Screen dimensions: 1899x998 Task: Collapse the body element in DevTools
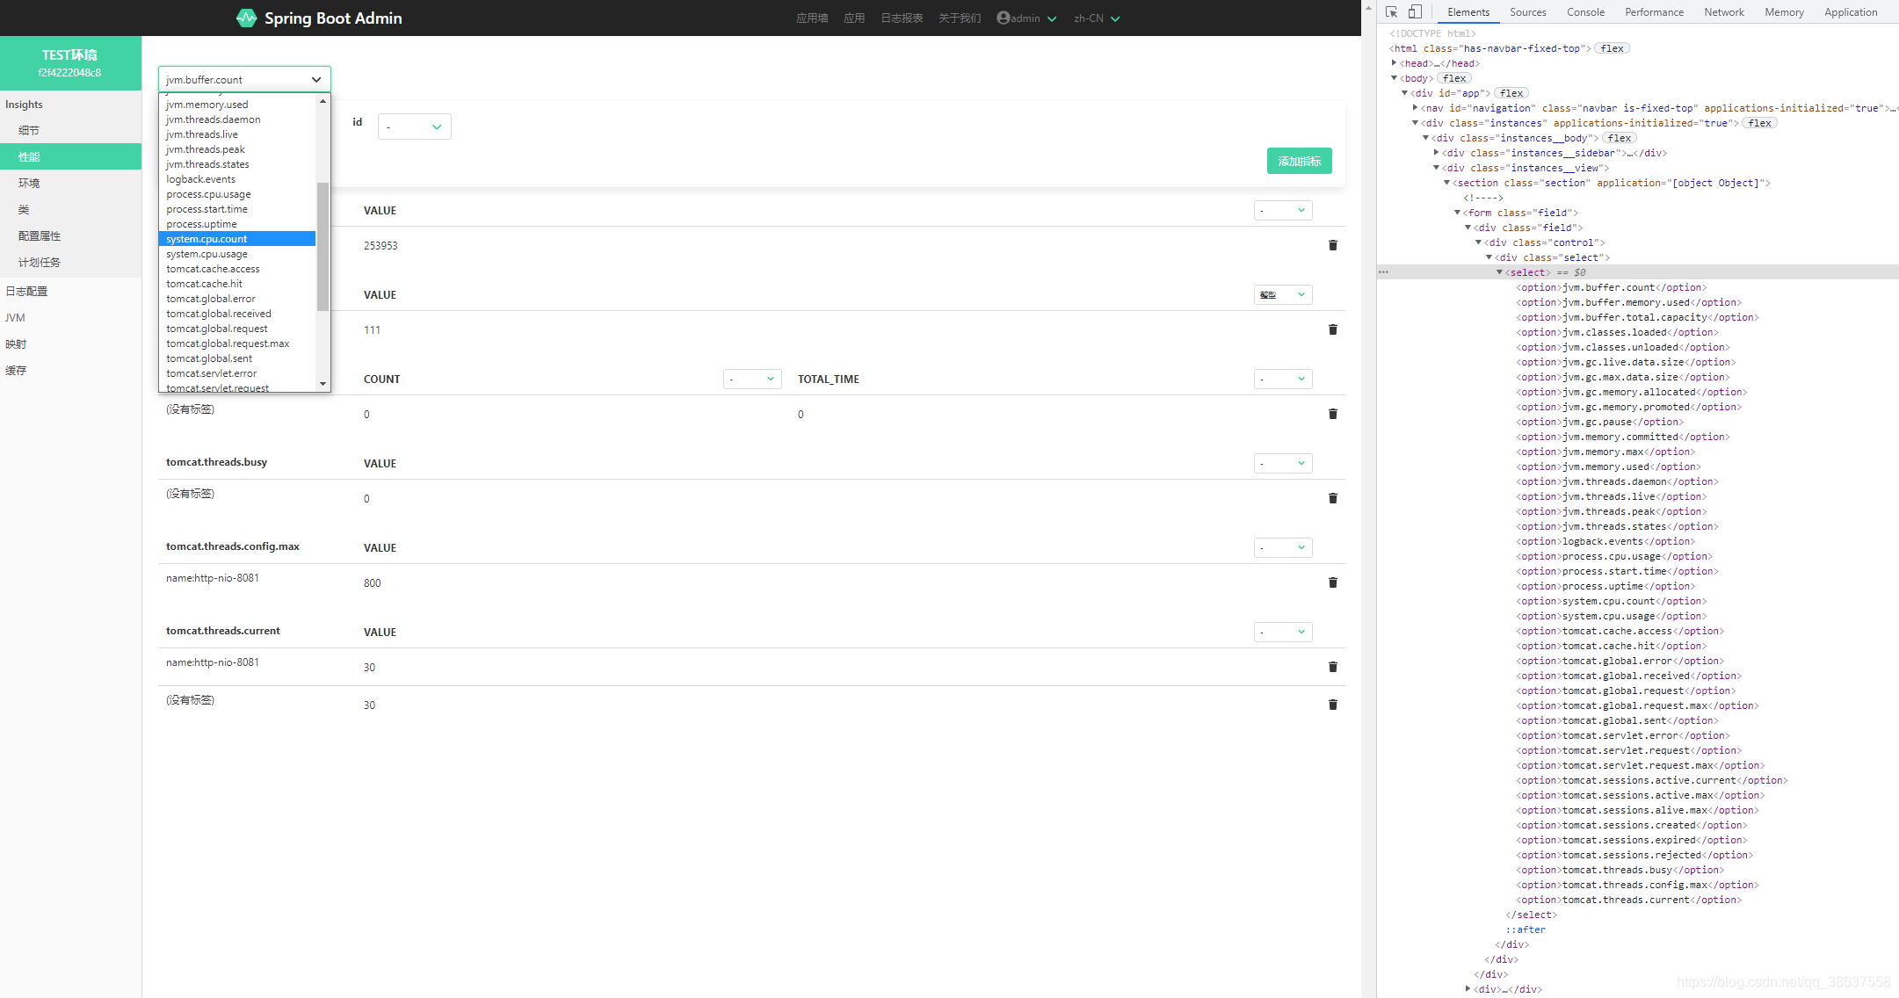click(1394, 78)
